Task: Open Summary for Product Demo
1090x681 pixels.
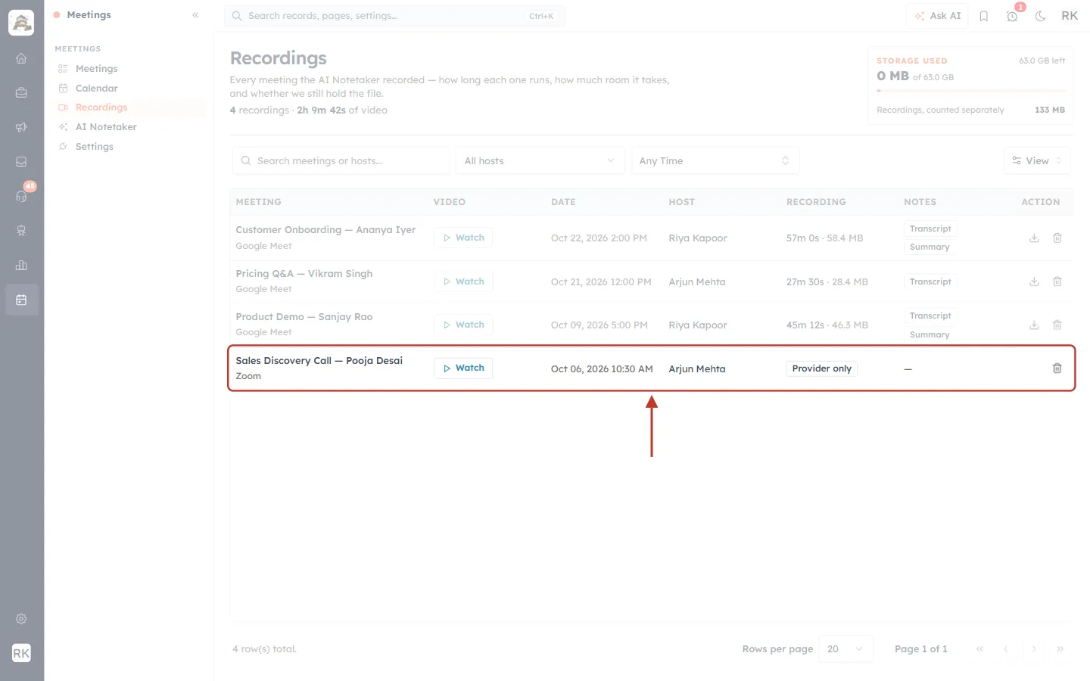Action: 930,334
